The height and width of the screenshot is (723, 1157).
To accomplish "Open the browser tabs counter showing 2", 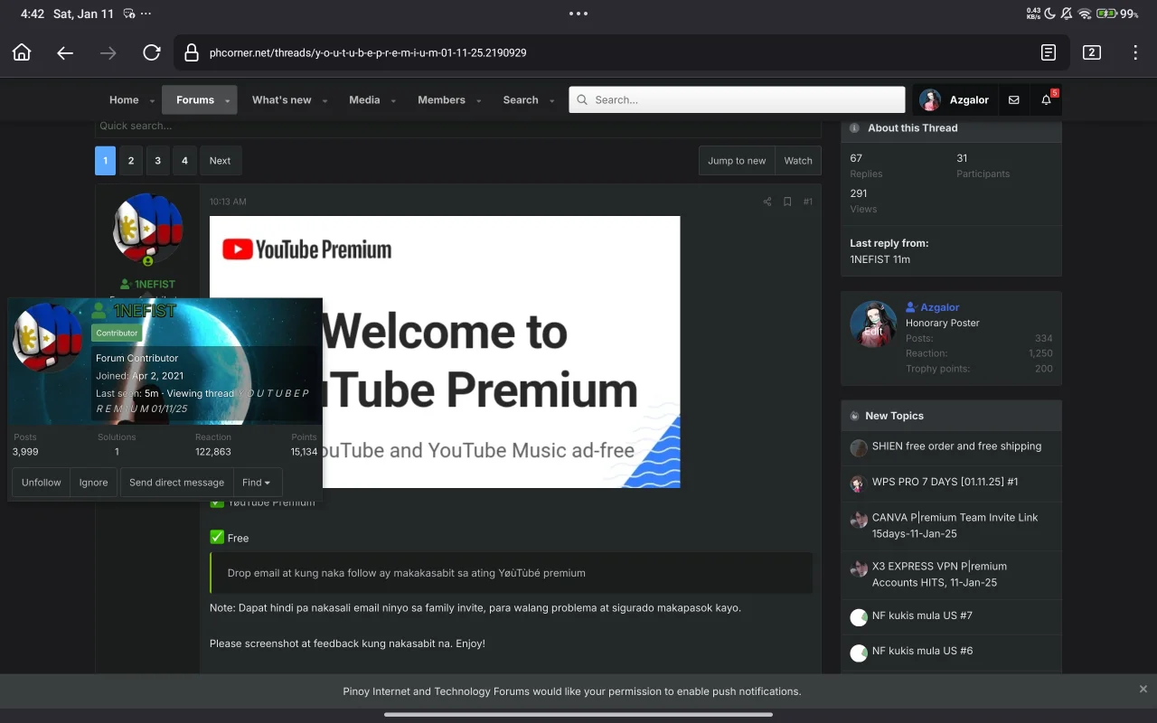I will point(1092,52).
